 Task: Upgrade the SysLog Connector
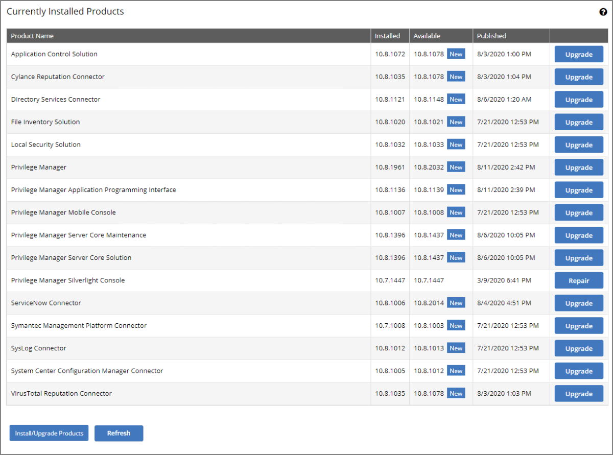(578, 348)
